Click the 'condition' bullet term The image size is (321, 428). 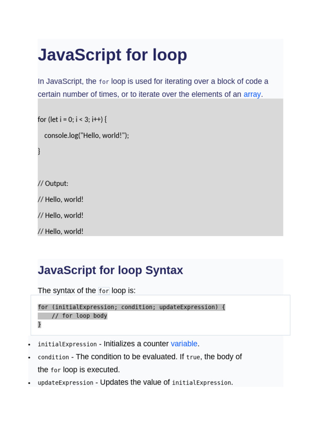point(53,357)
